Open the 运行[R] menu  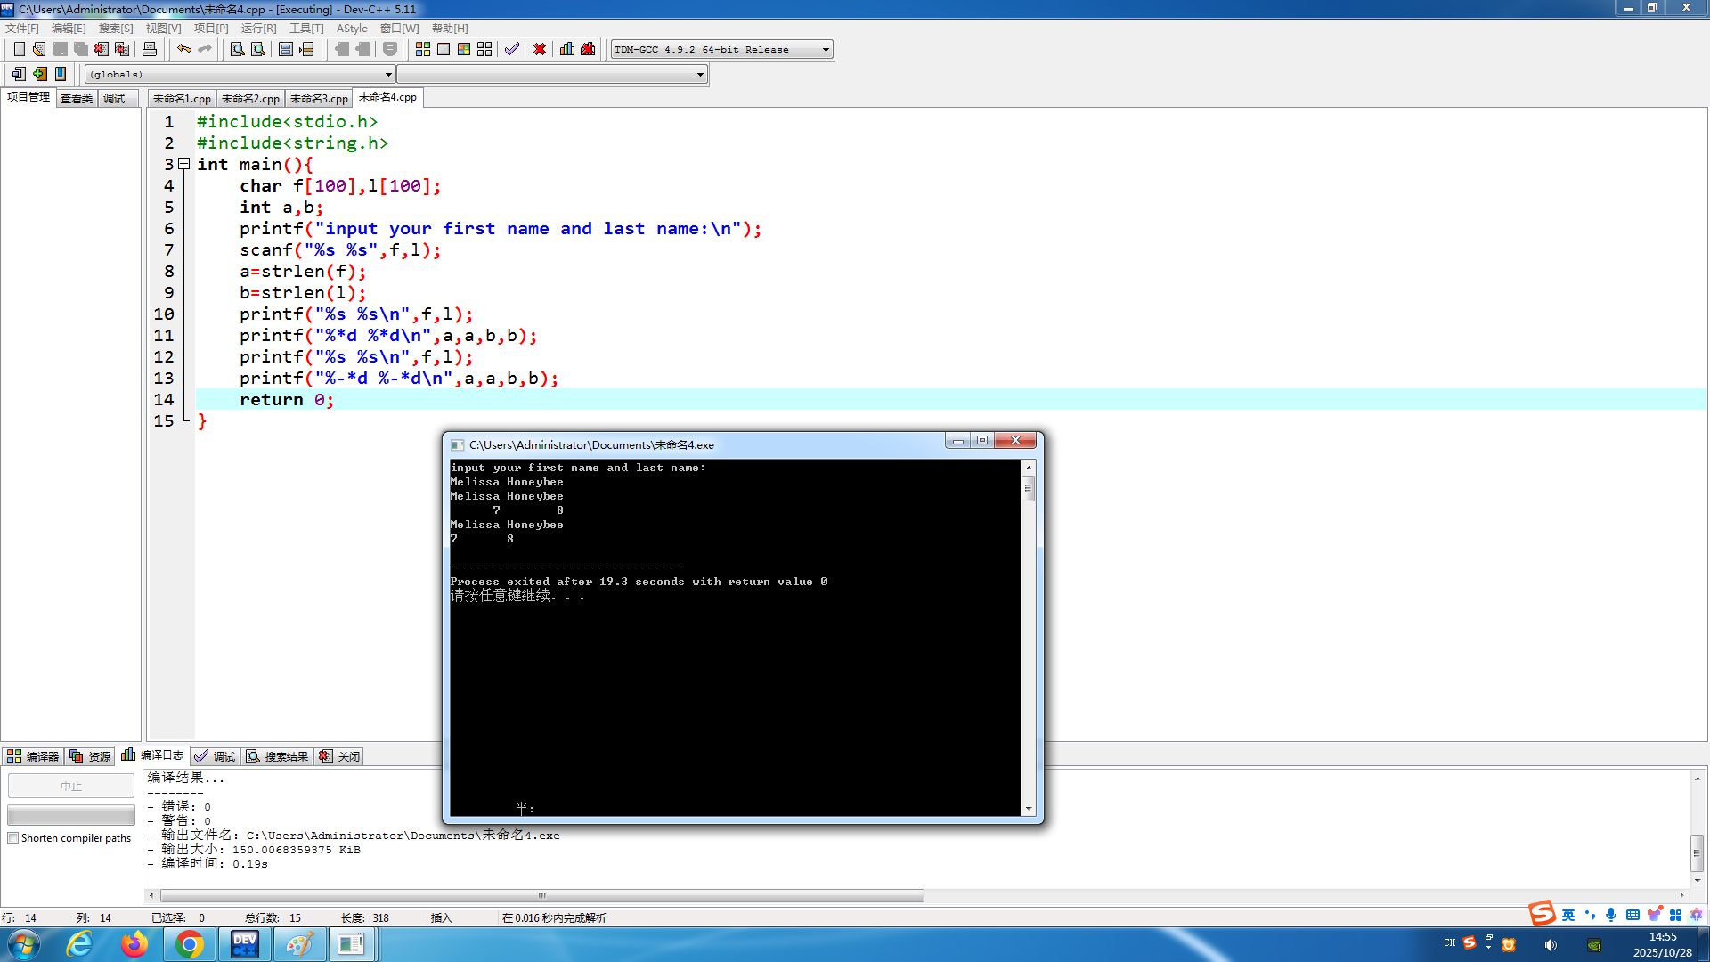258,29
